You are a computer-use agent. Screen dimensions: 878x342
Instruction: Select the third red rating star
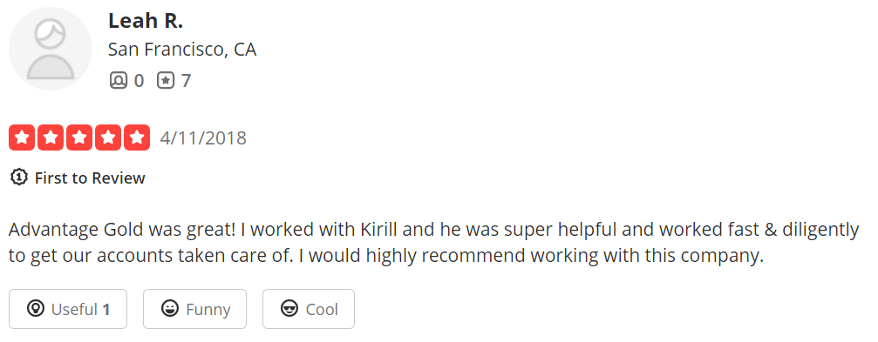click(x=79, y=137)
